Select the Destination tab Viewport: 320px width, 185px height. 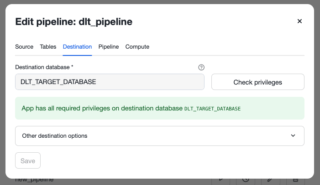tap(77, 47)
